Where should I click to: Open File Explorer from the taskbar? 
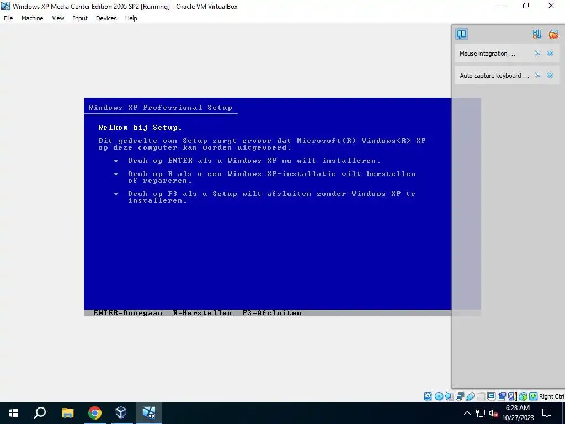(x=67, y=413)
